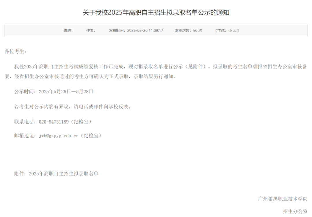Viewport: 312px width, 217px height.
Task: Click the greeting '各位考生:'
Action: 15,52
